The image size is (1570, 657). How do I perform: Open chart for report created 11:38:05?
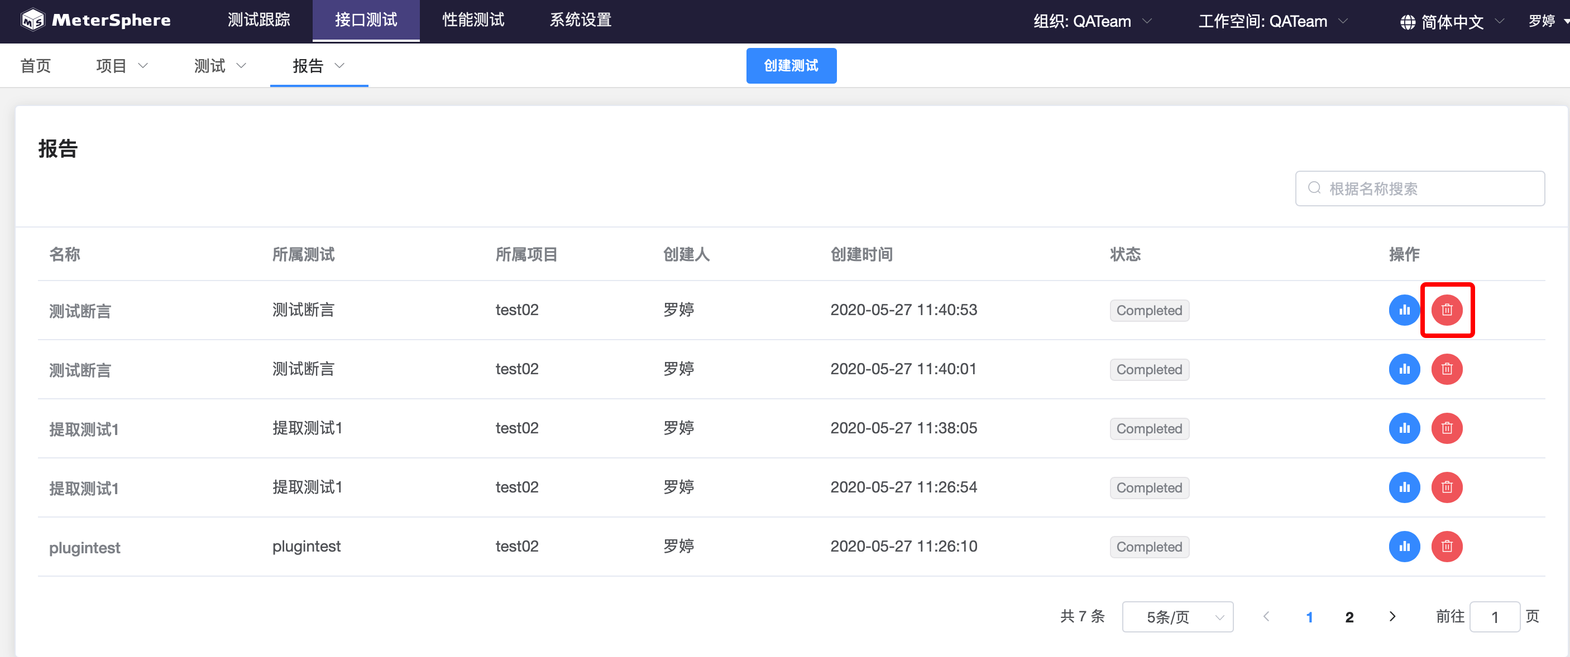pyautogui.click(x=1404, y=428)
